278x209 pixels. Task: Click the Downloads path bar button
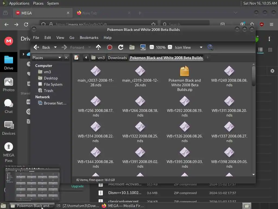tap(117, 58)
